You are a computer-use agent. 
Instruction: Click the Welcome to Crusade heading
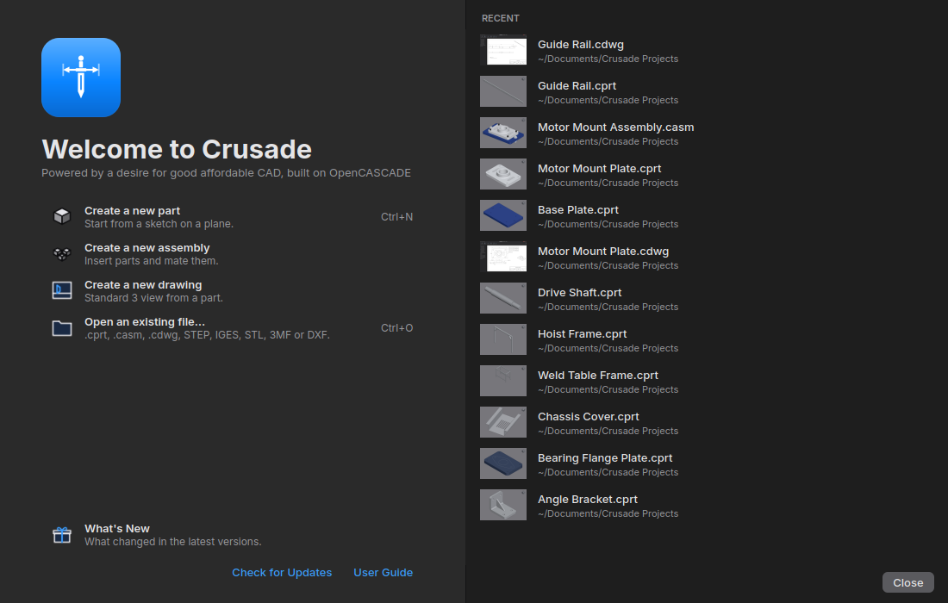coord(177,149)
